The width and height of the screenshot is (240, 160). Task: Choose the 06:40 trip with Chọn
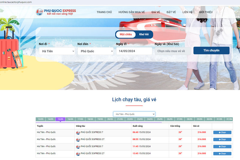click(x=222, y=132)
